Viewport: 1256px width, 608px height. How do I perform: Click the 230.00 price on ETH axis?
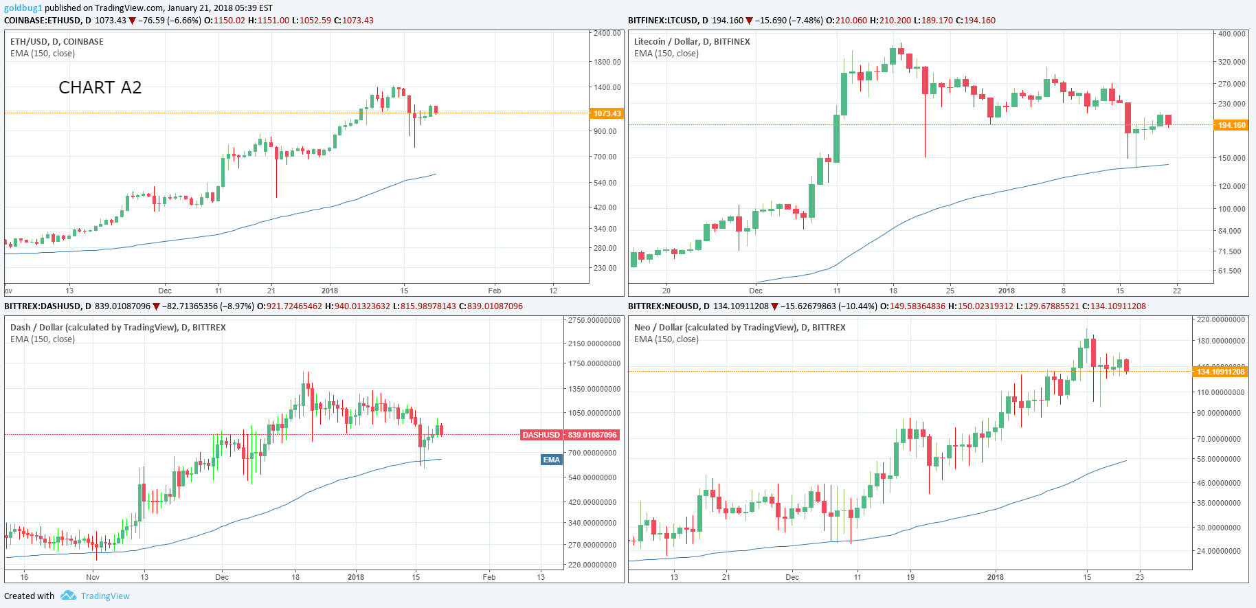coord(605,268)
